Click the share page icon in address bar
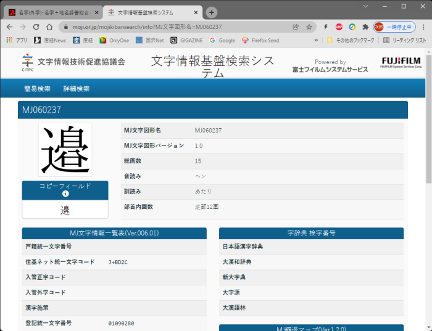Screen dimensions: 432x331 [x=296, y=27]
